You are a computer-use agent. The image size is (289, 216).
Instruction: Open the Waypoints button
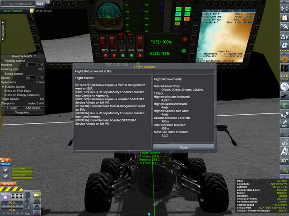[x=22, y=112]
